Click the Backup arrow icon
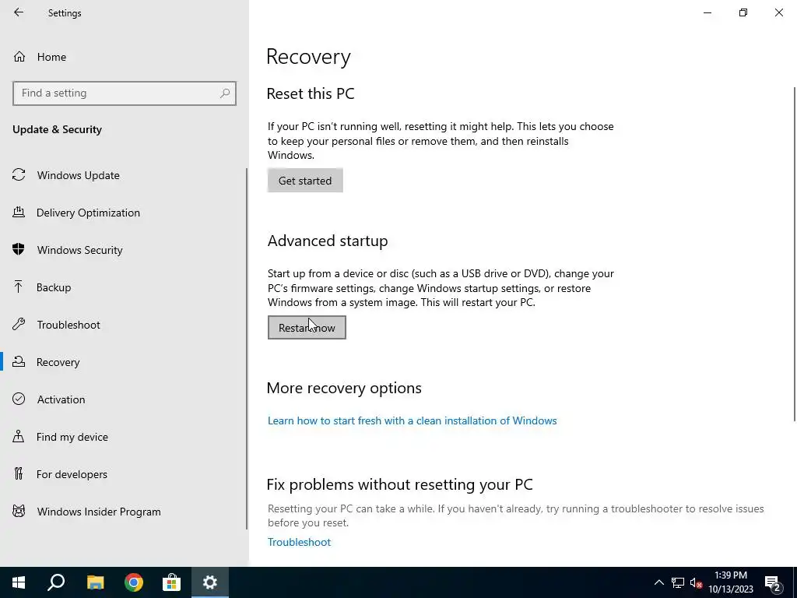 click(x=19, y=287)
